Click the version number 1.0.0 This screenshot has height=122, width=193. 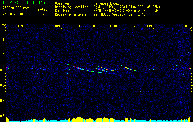click(42, 3)
